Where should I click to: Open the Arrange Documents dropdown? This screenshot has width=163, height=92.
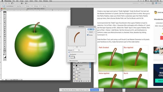(22, 3)
